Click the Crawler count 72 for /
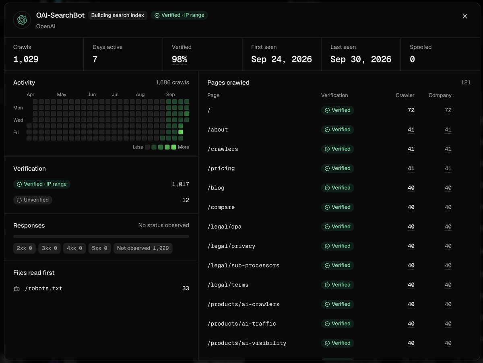The height and width of the screenshot is (363, 483). click(x=411, y=110)
